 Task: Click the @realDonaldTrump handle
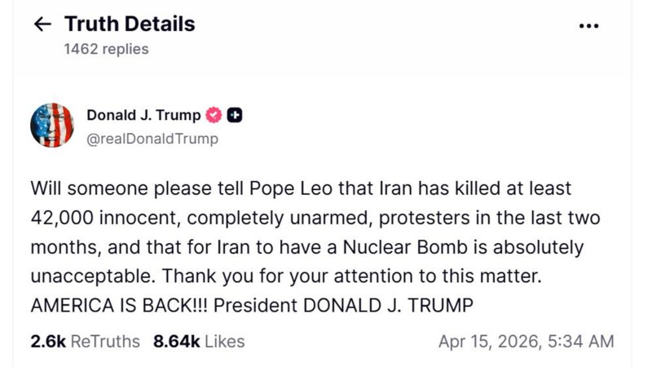click(x=152, y=139)
